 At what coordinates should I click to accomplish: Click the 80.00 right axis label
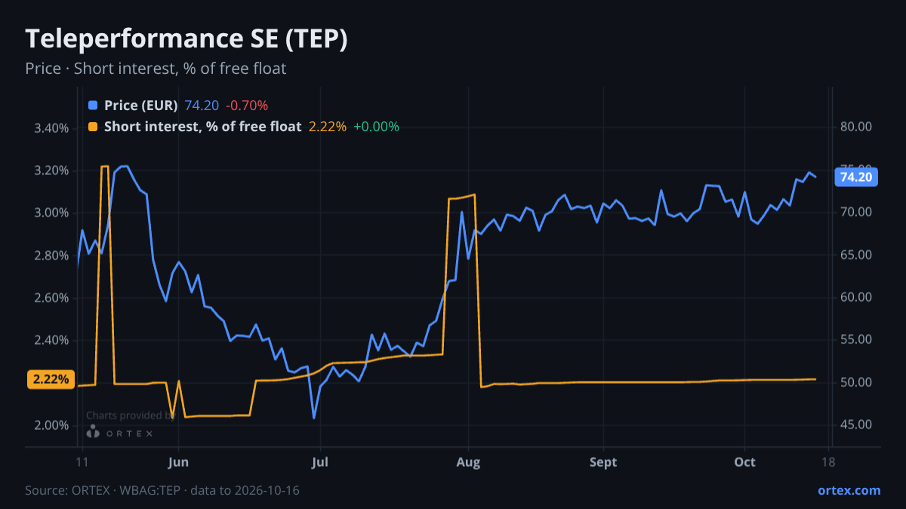tap(856, 128)
